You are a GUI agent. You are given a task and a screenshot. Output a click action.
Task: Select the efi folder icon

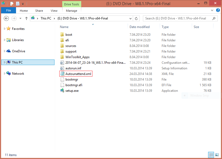(x=62, y=40)
